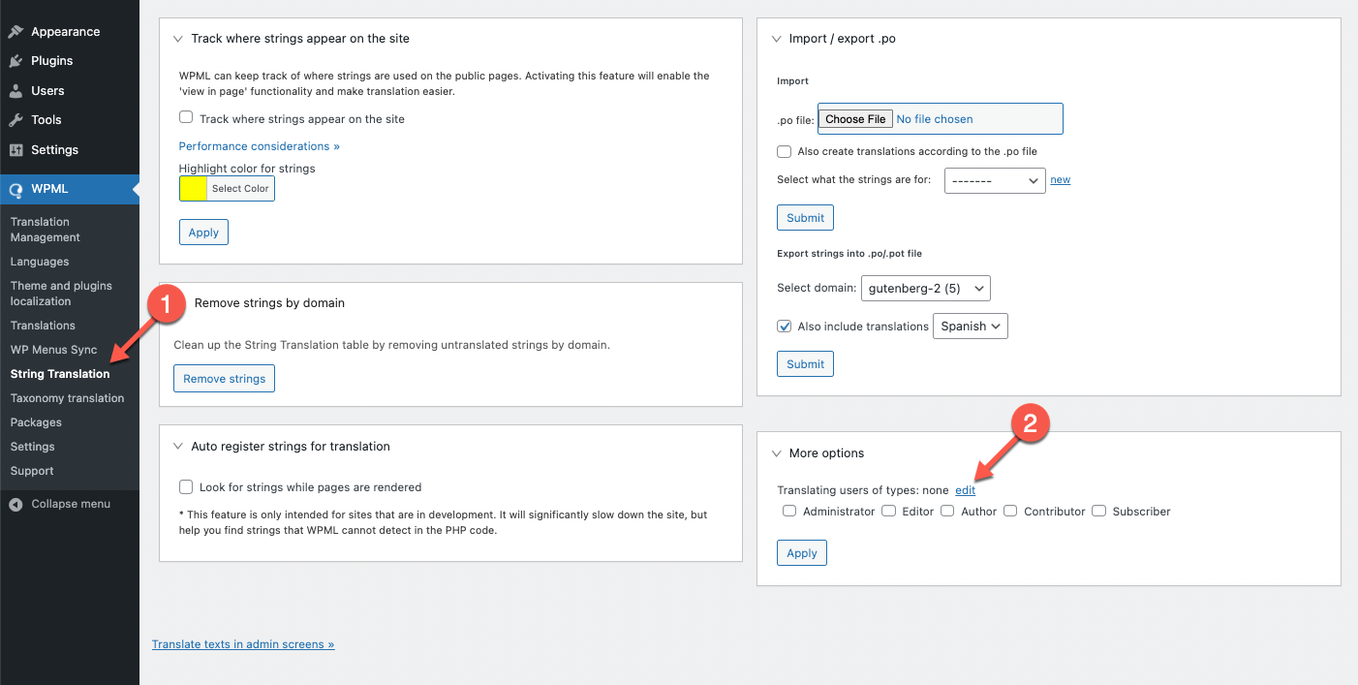Check the Subscriber user type
Viewport: 1358px width, 685px height.
(1098, 511)
